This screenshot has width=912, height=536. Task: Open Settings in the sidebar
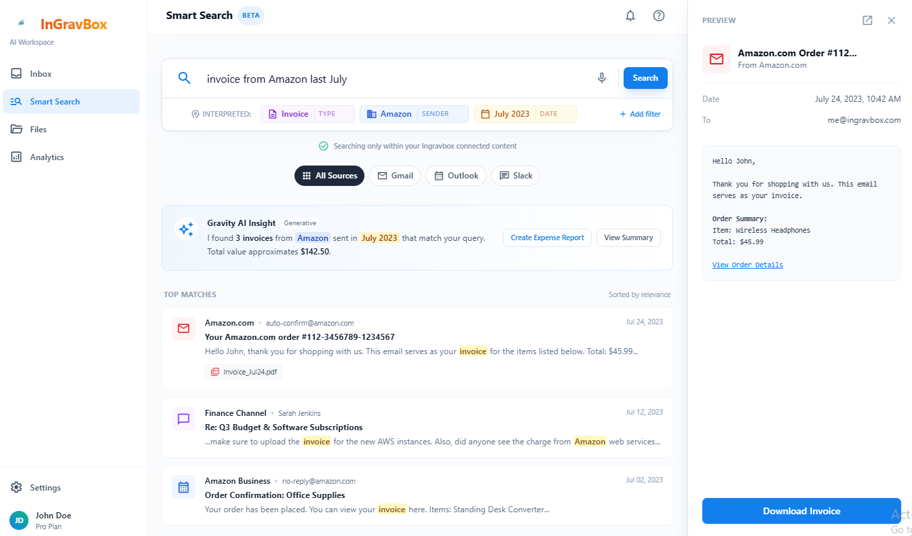coord(71,488)
